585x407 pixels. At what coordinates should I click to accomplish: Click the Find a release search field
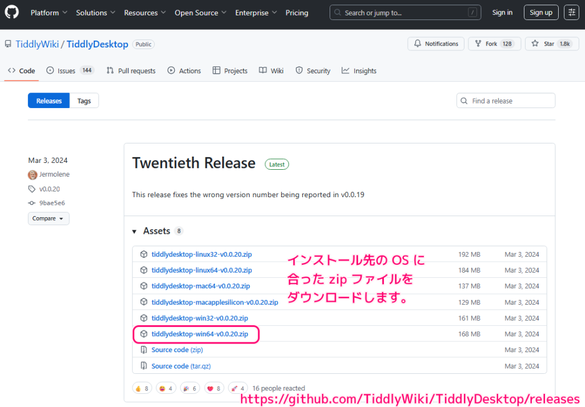coord(506,100)
